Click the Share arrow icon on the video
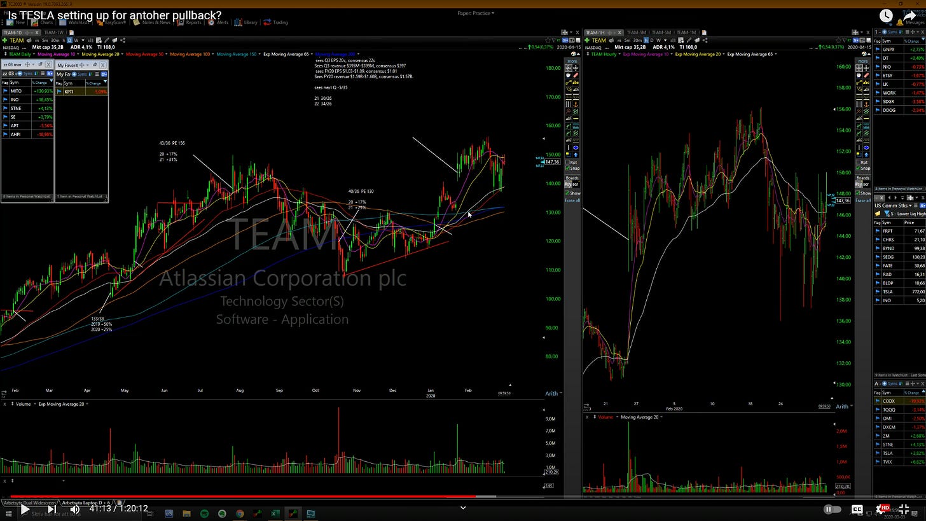The image size is (926, 521). [910, 15]
